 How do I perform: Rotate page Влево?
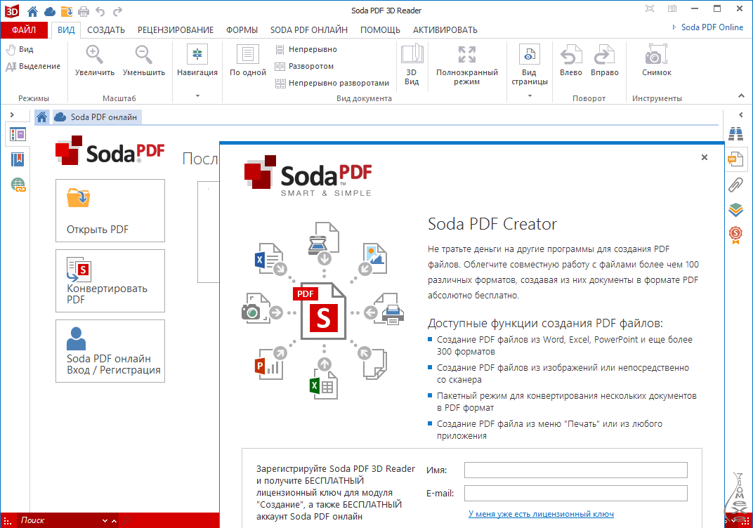tap(571, 61)
